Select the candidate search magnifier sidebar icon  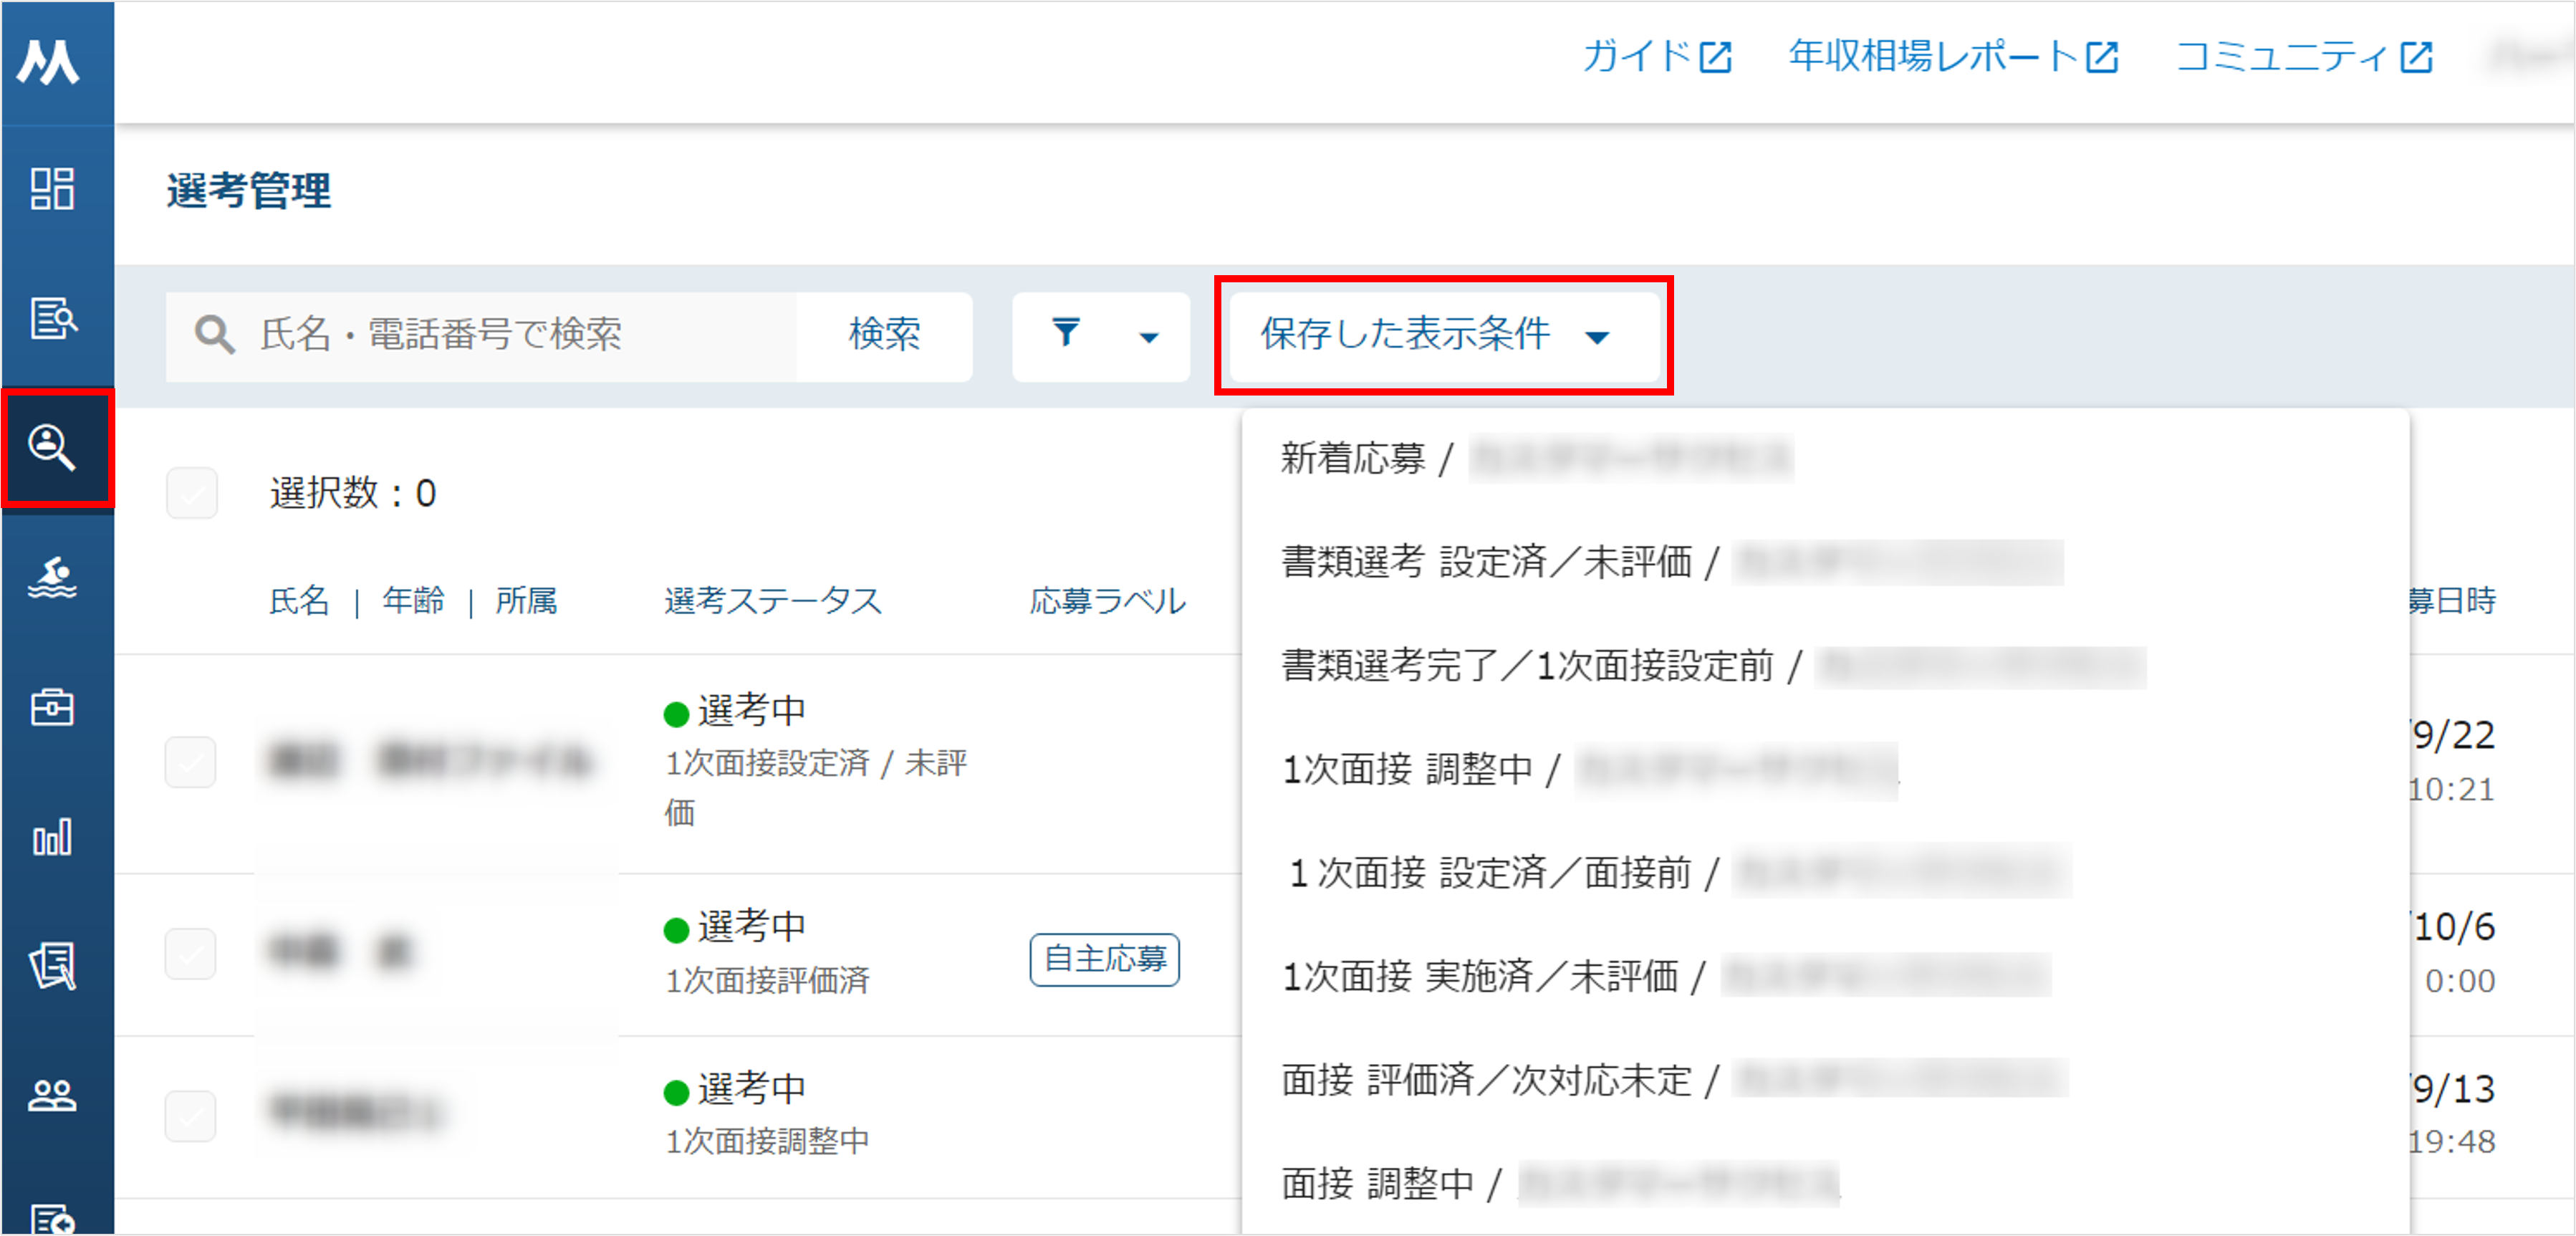52,447
